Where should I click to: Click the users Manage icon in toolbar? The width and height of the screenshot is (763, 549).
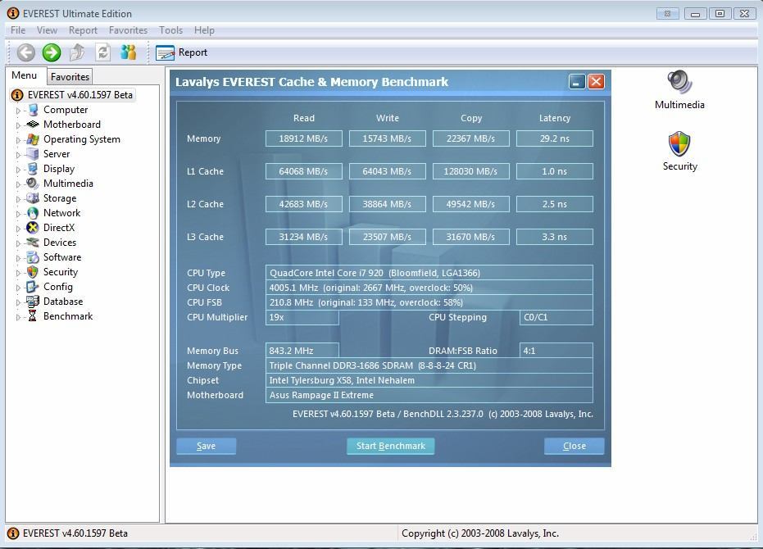pos(129,52)
